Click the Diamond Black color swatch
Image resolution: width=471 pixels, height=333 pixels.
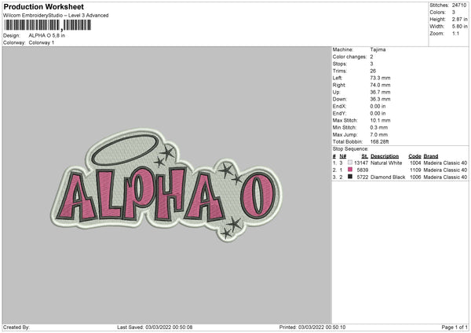(x=350, y=177)
